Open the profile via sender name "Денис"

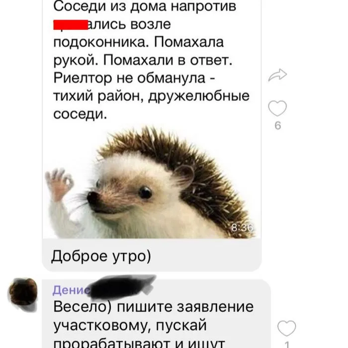pyautogui.click(x=71, y=290)
